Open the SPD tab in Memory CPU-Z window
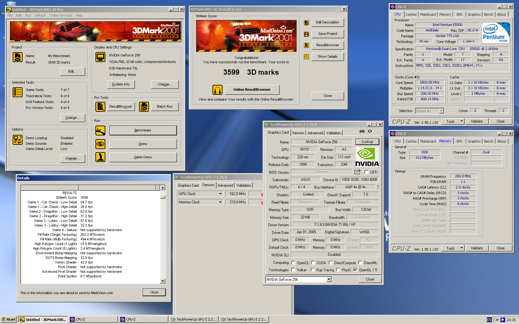This screenshot has width=519, height=324. [x=459, y=141]
